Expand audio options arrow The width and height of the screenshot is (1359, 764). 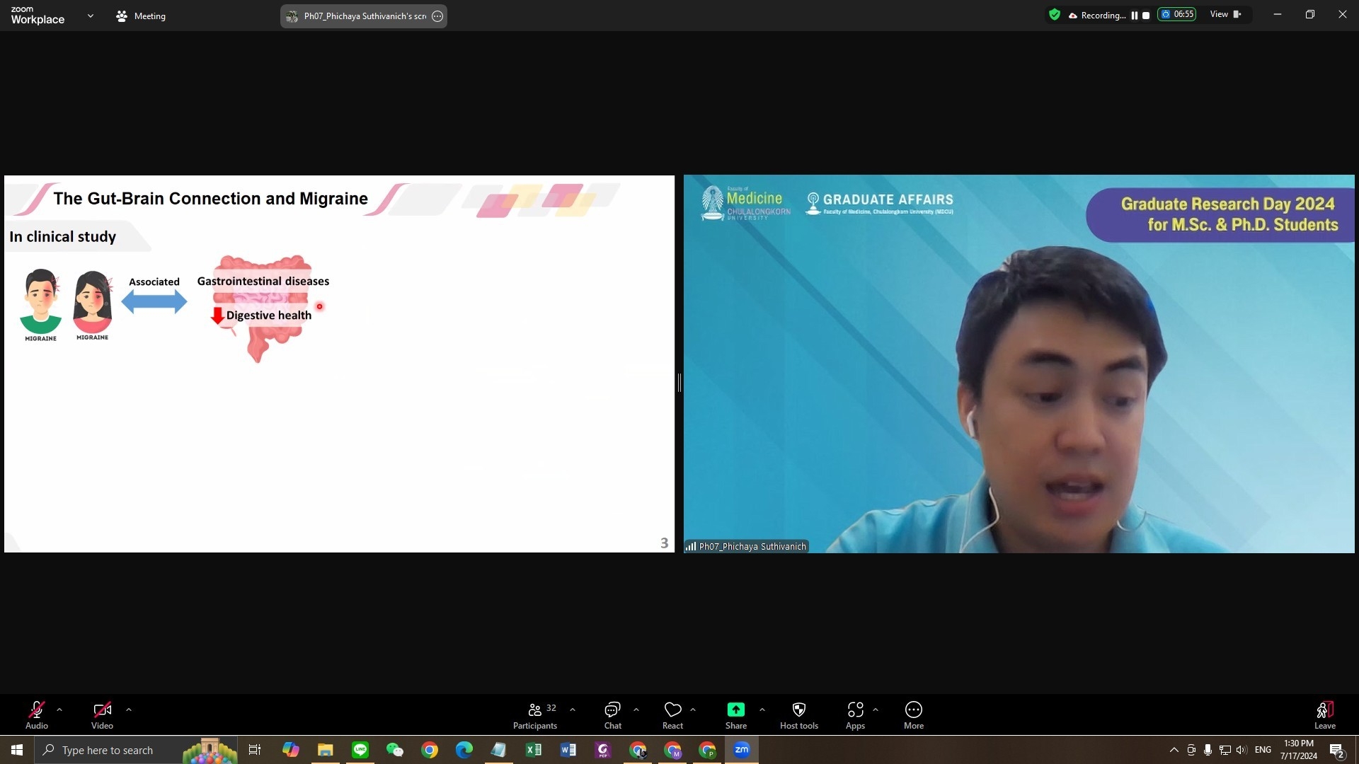(x=59, y=710)
